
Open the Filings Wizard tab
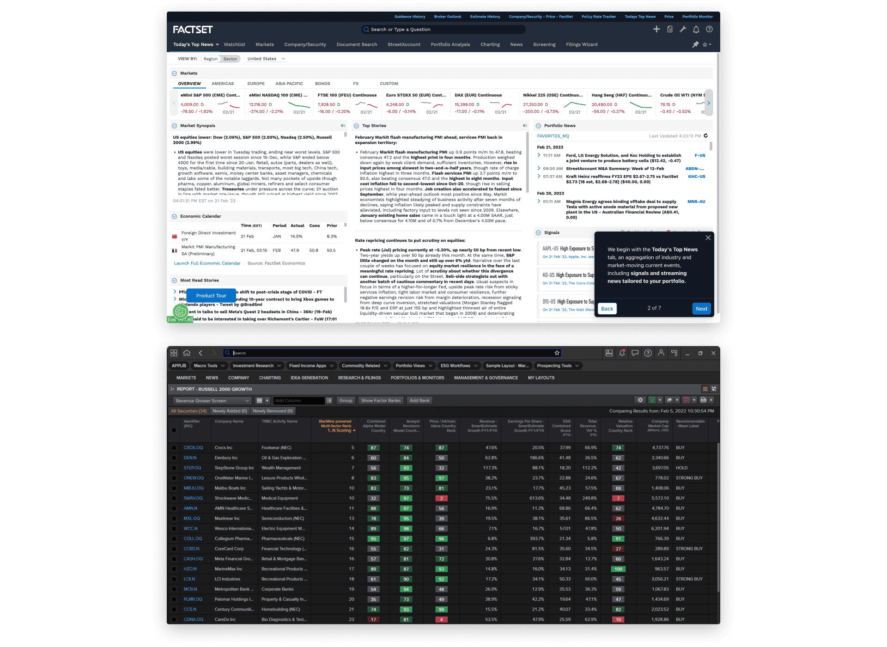pyautogui.click(x=582, y=44)
